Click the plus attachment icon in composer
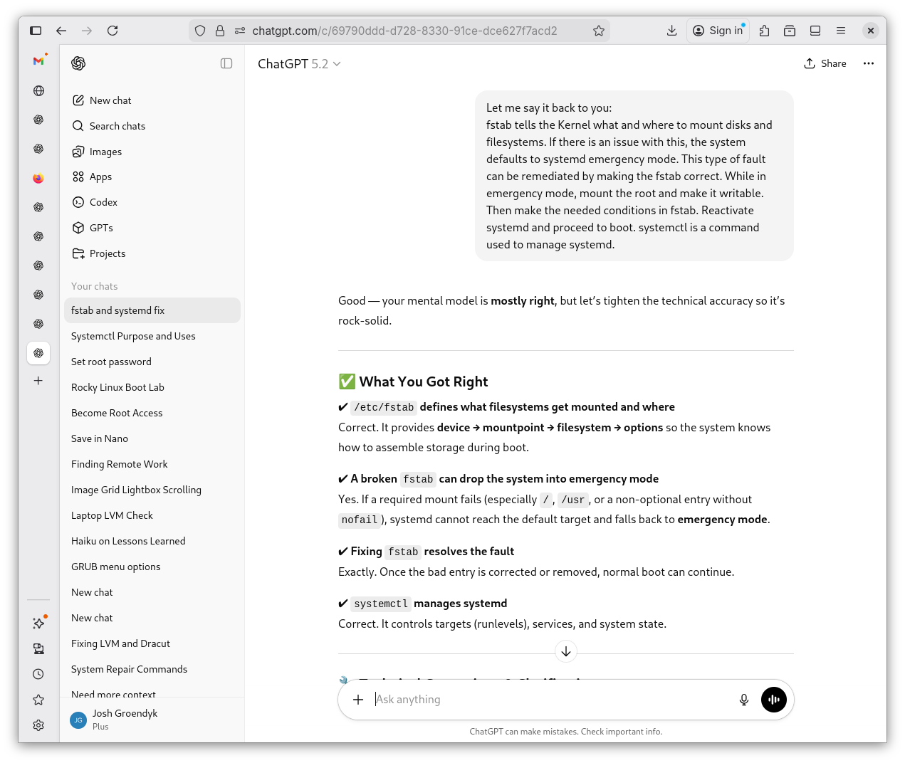This screenshot has height=763, width=905. coord(358,700)
